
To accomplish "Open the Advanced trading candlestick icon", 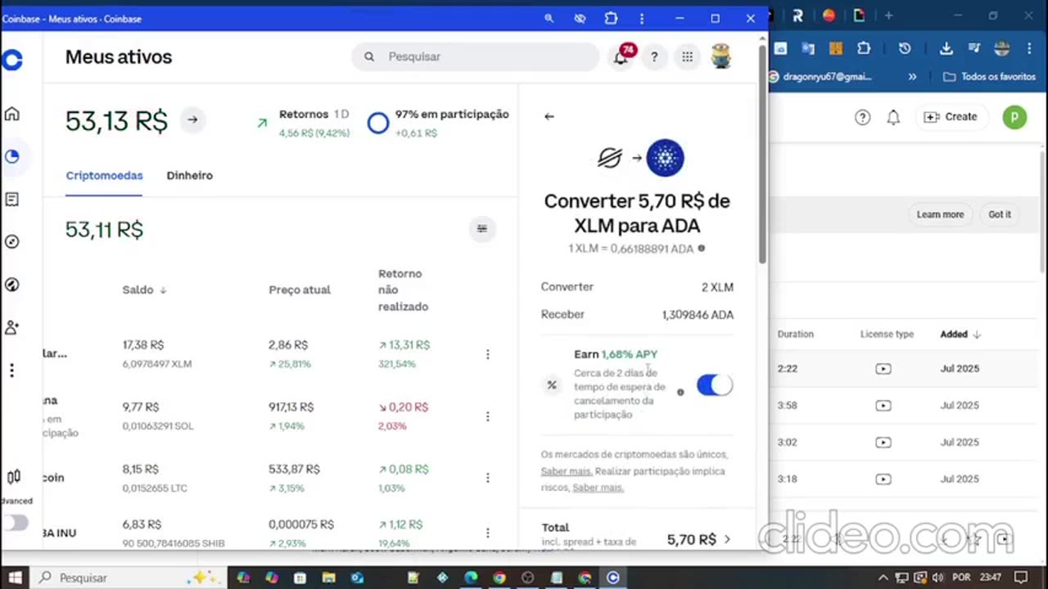I will (x=13, y=477).
